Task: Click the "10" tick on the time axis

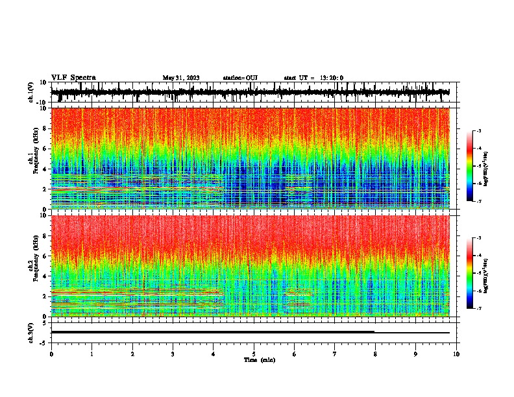Action: pos(456,354)
